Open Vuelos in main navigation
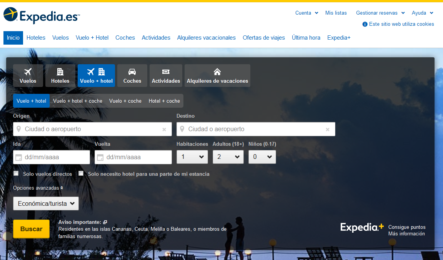 [60, 38]
